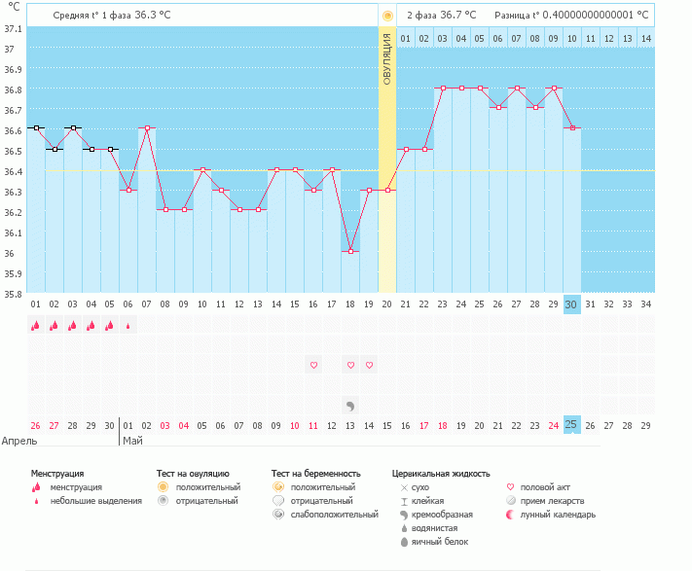Select highlighted cycle day 30 on the axis
This screenshot has width=692, height=571.
click(571, 303)
